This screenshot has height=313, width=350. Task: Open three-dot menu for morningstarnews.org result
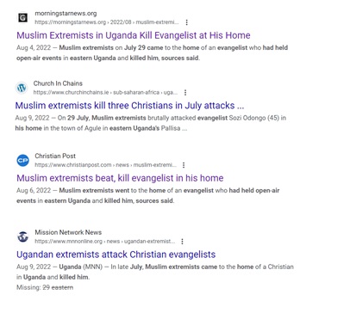pos(187,22)
